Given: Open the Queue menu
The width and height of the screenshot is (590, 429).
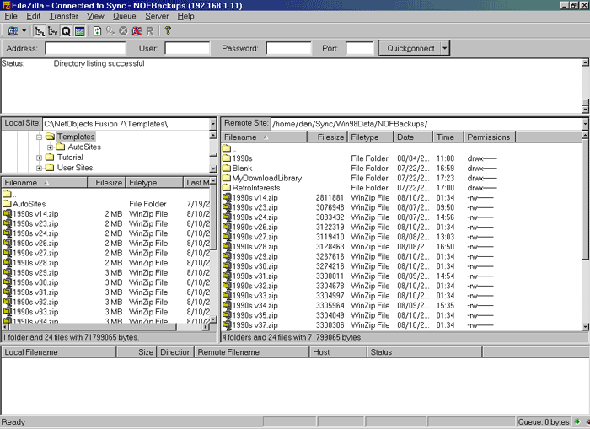Looking at the screenshot, I should pyautogui.click(x=125, y=16).
